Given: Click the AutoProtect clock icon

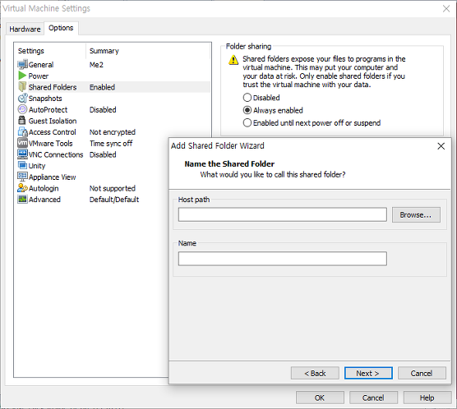Looking at the screenshot, I should 22,109.
